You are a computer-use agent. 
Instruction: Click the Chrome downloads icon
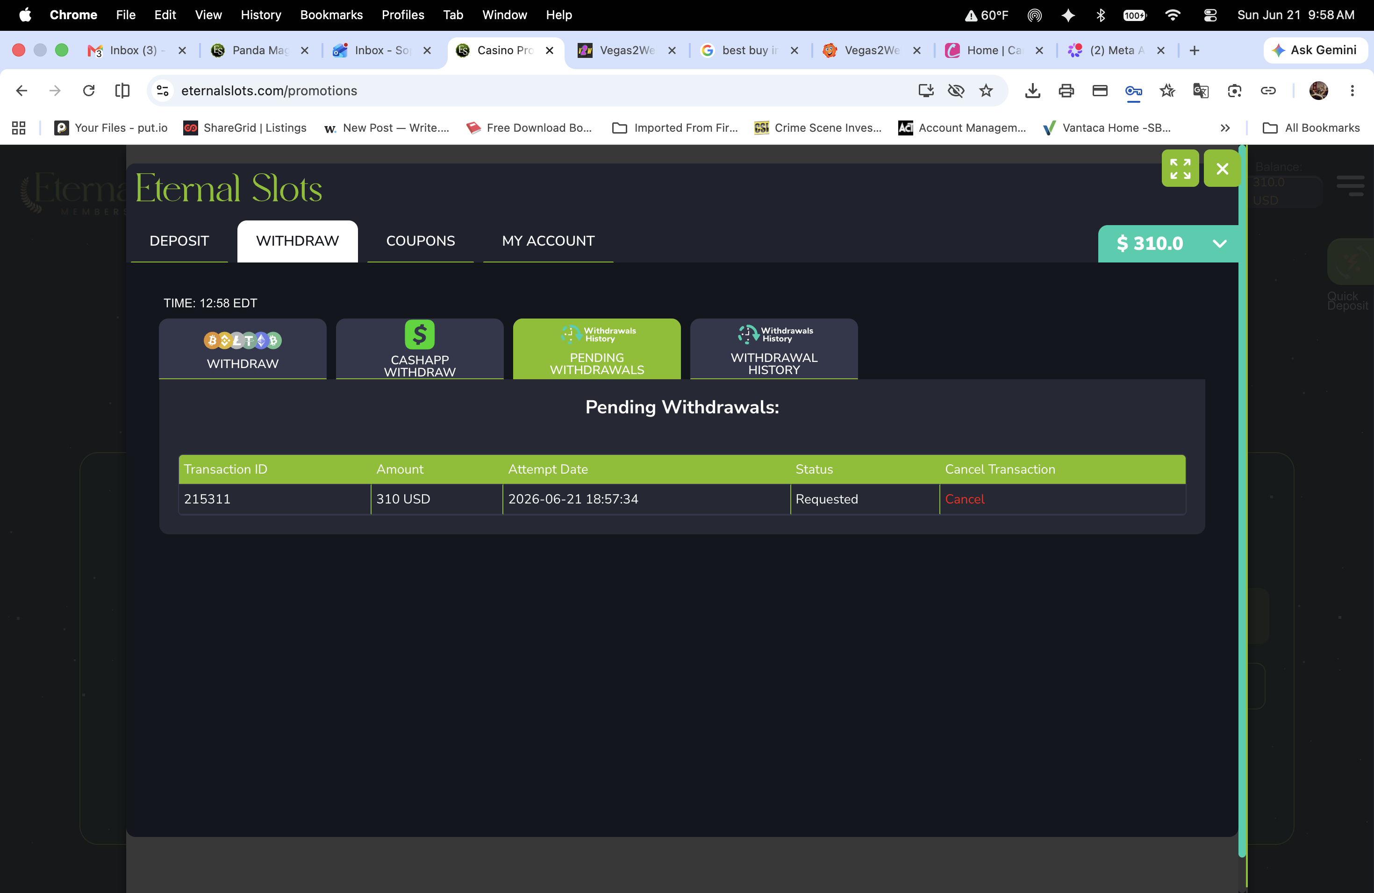[x=1033, y=91]
